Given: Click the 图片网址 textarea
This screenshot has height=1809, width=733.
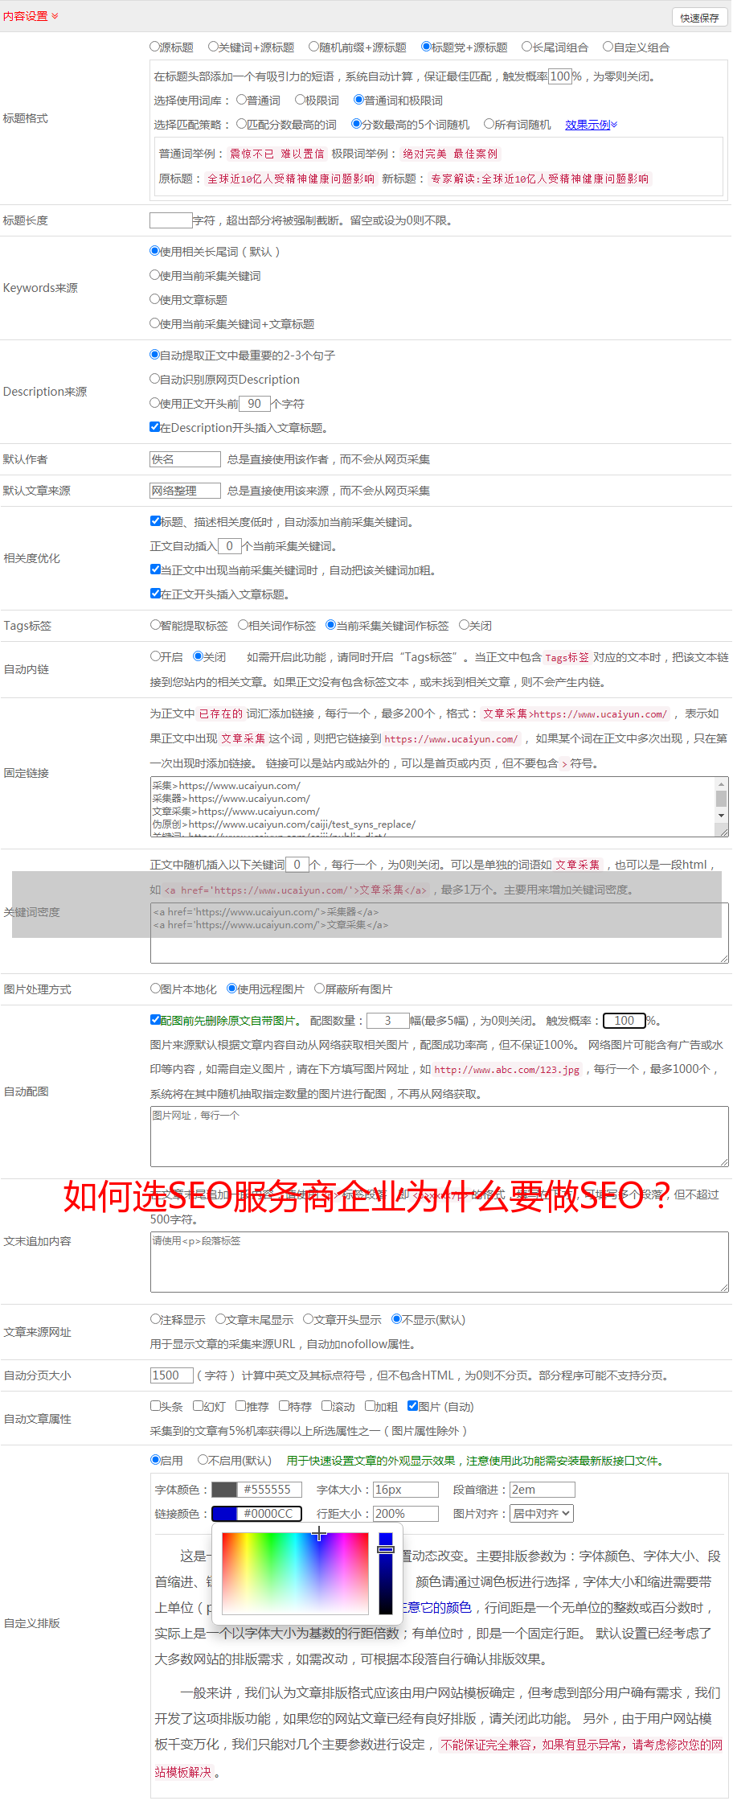Looking at the screenshot, I should [440, 1137].
